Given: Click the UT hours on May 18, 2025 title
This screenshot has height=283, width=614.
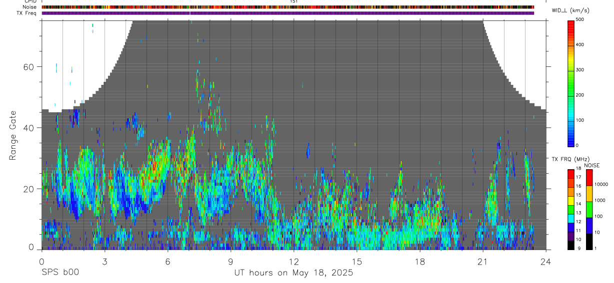Looking at the screenshot, I should (x=293, y=273).
